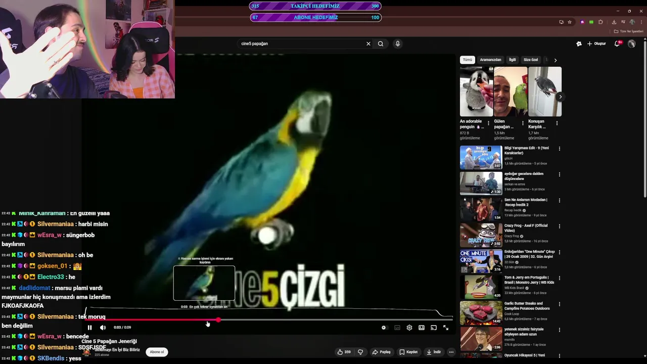
Task: Open browser extensions puzzle icon
Action: click(x=600, y=22)
